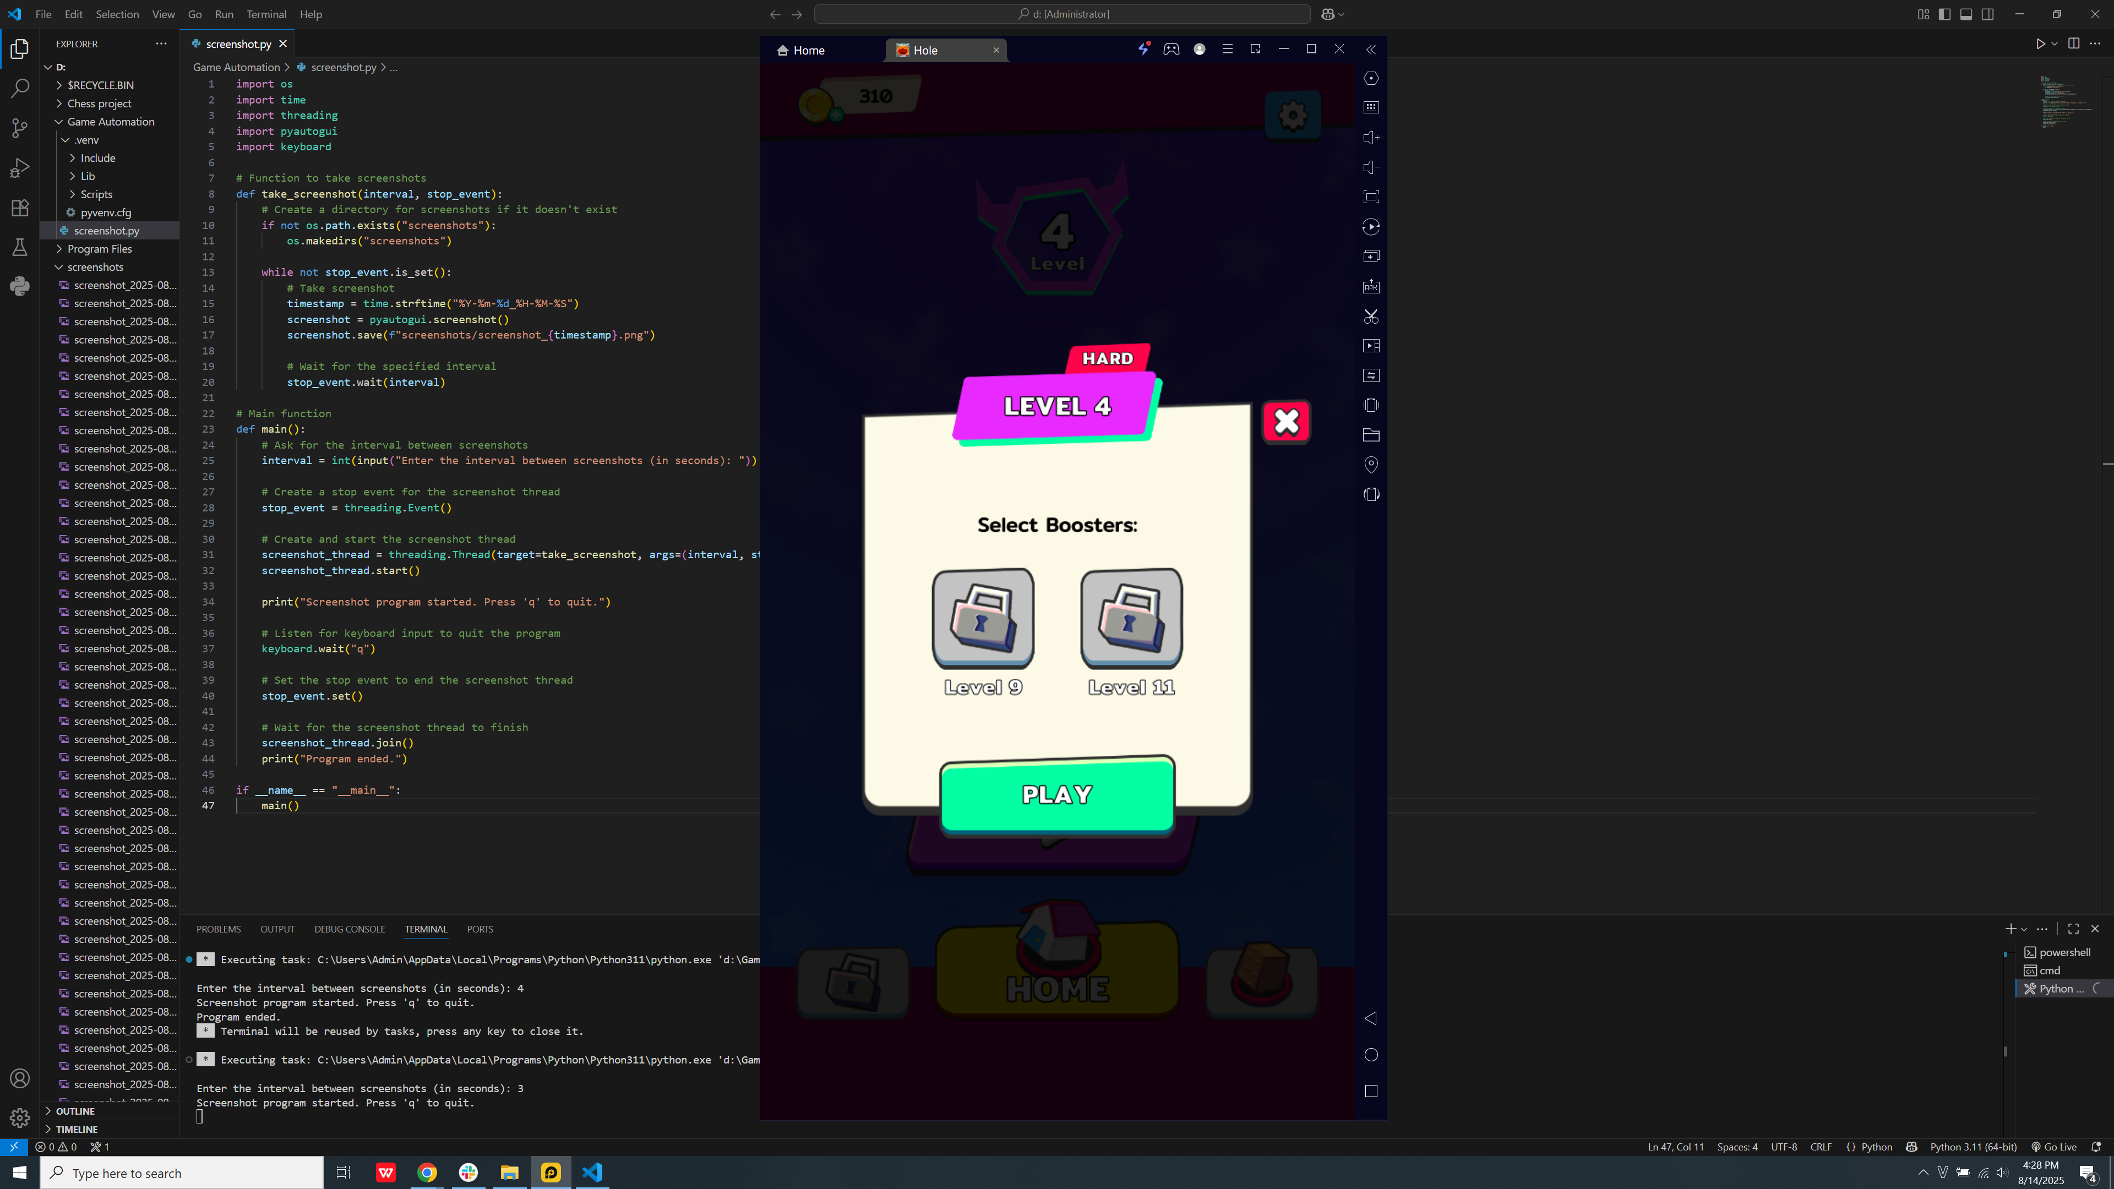The width and height of the screenshot is (2114, 1189).
Task: Open the Run and Debug view icon
Action: [x=20, y=167]
